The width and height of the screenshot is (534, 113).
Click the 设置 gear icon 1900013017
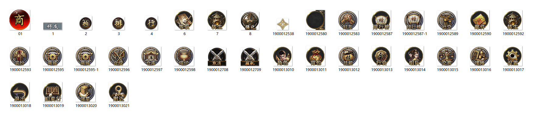pyautogui.click(x=513, y=56)
